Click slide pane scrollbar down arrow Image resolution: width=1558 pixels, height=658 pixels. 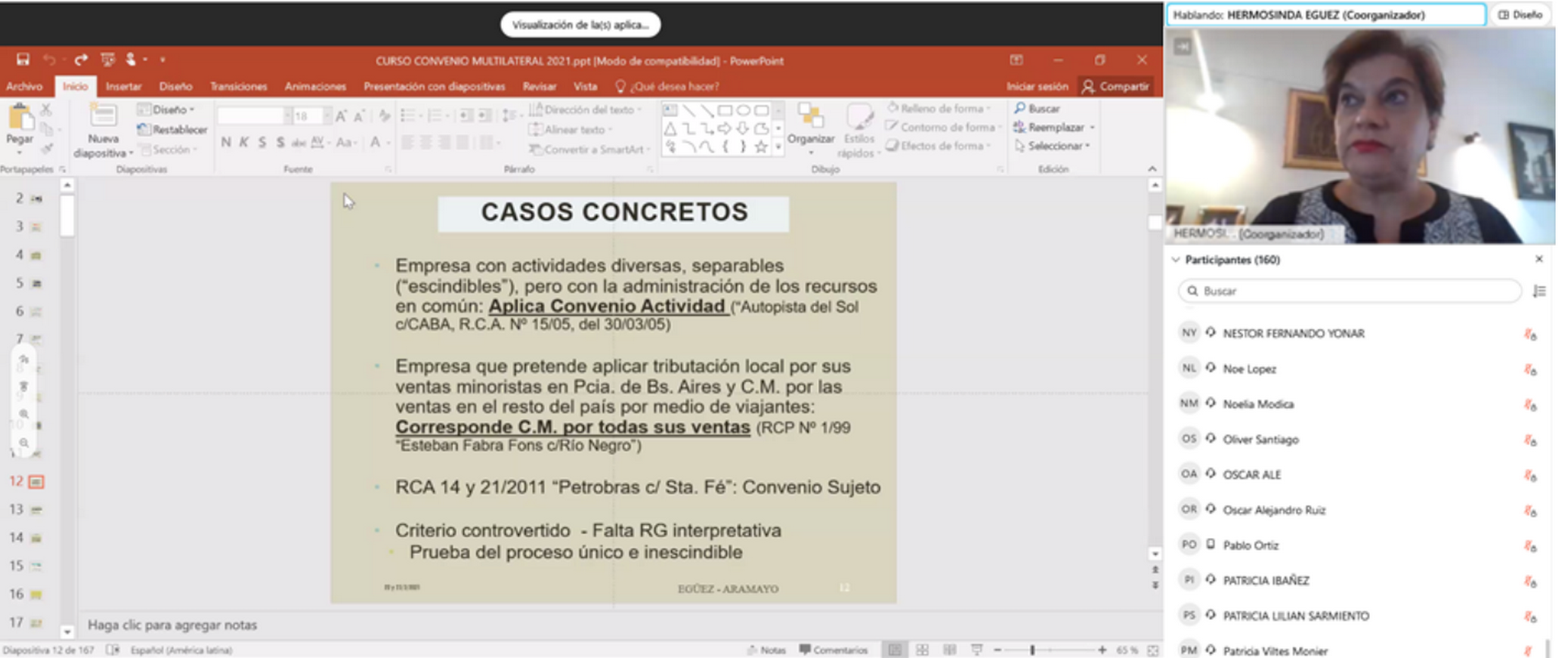[1155, 554]
